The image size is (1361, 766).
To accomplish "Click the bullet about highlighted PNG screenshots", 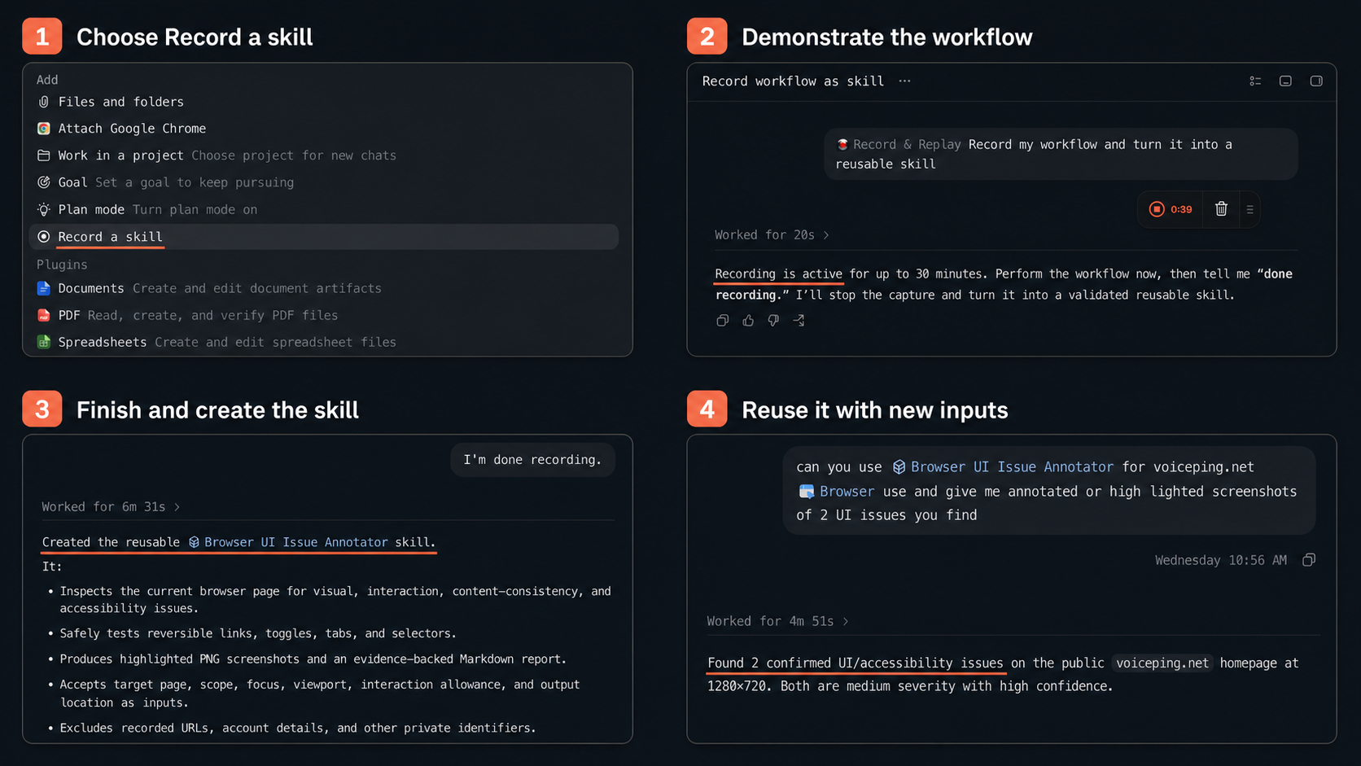I will point(313,659).
